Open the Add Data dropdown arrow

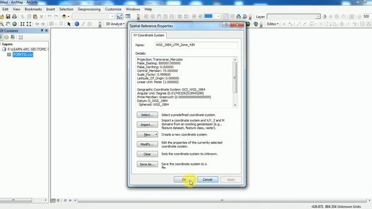[69, 16]
